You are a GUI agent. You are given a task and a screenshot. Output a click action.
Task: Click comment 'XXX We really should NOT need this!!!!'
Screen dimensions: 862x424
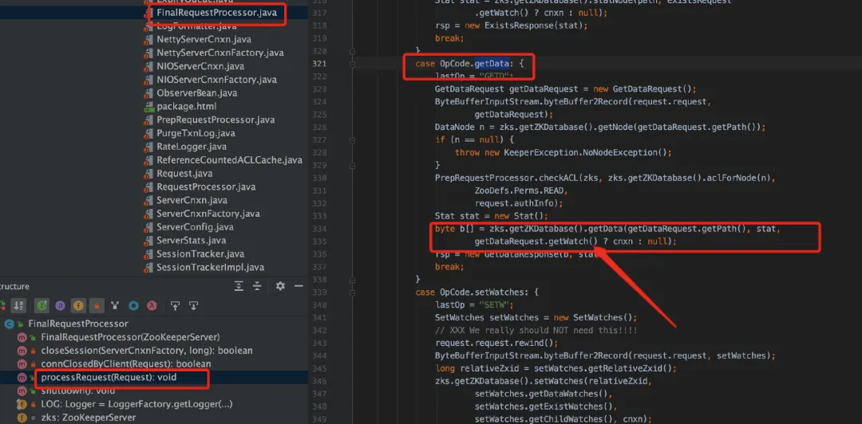point(536,330)
